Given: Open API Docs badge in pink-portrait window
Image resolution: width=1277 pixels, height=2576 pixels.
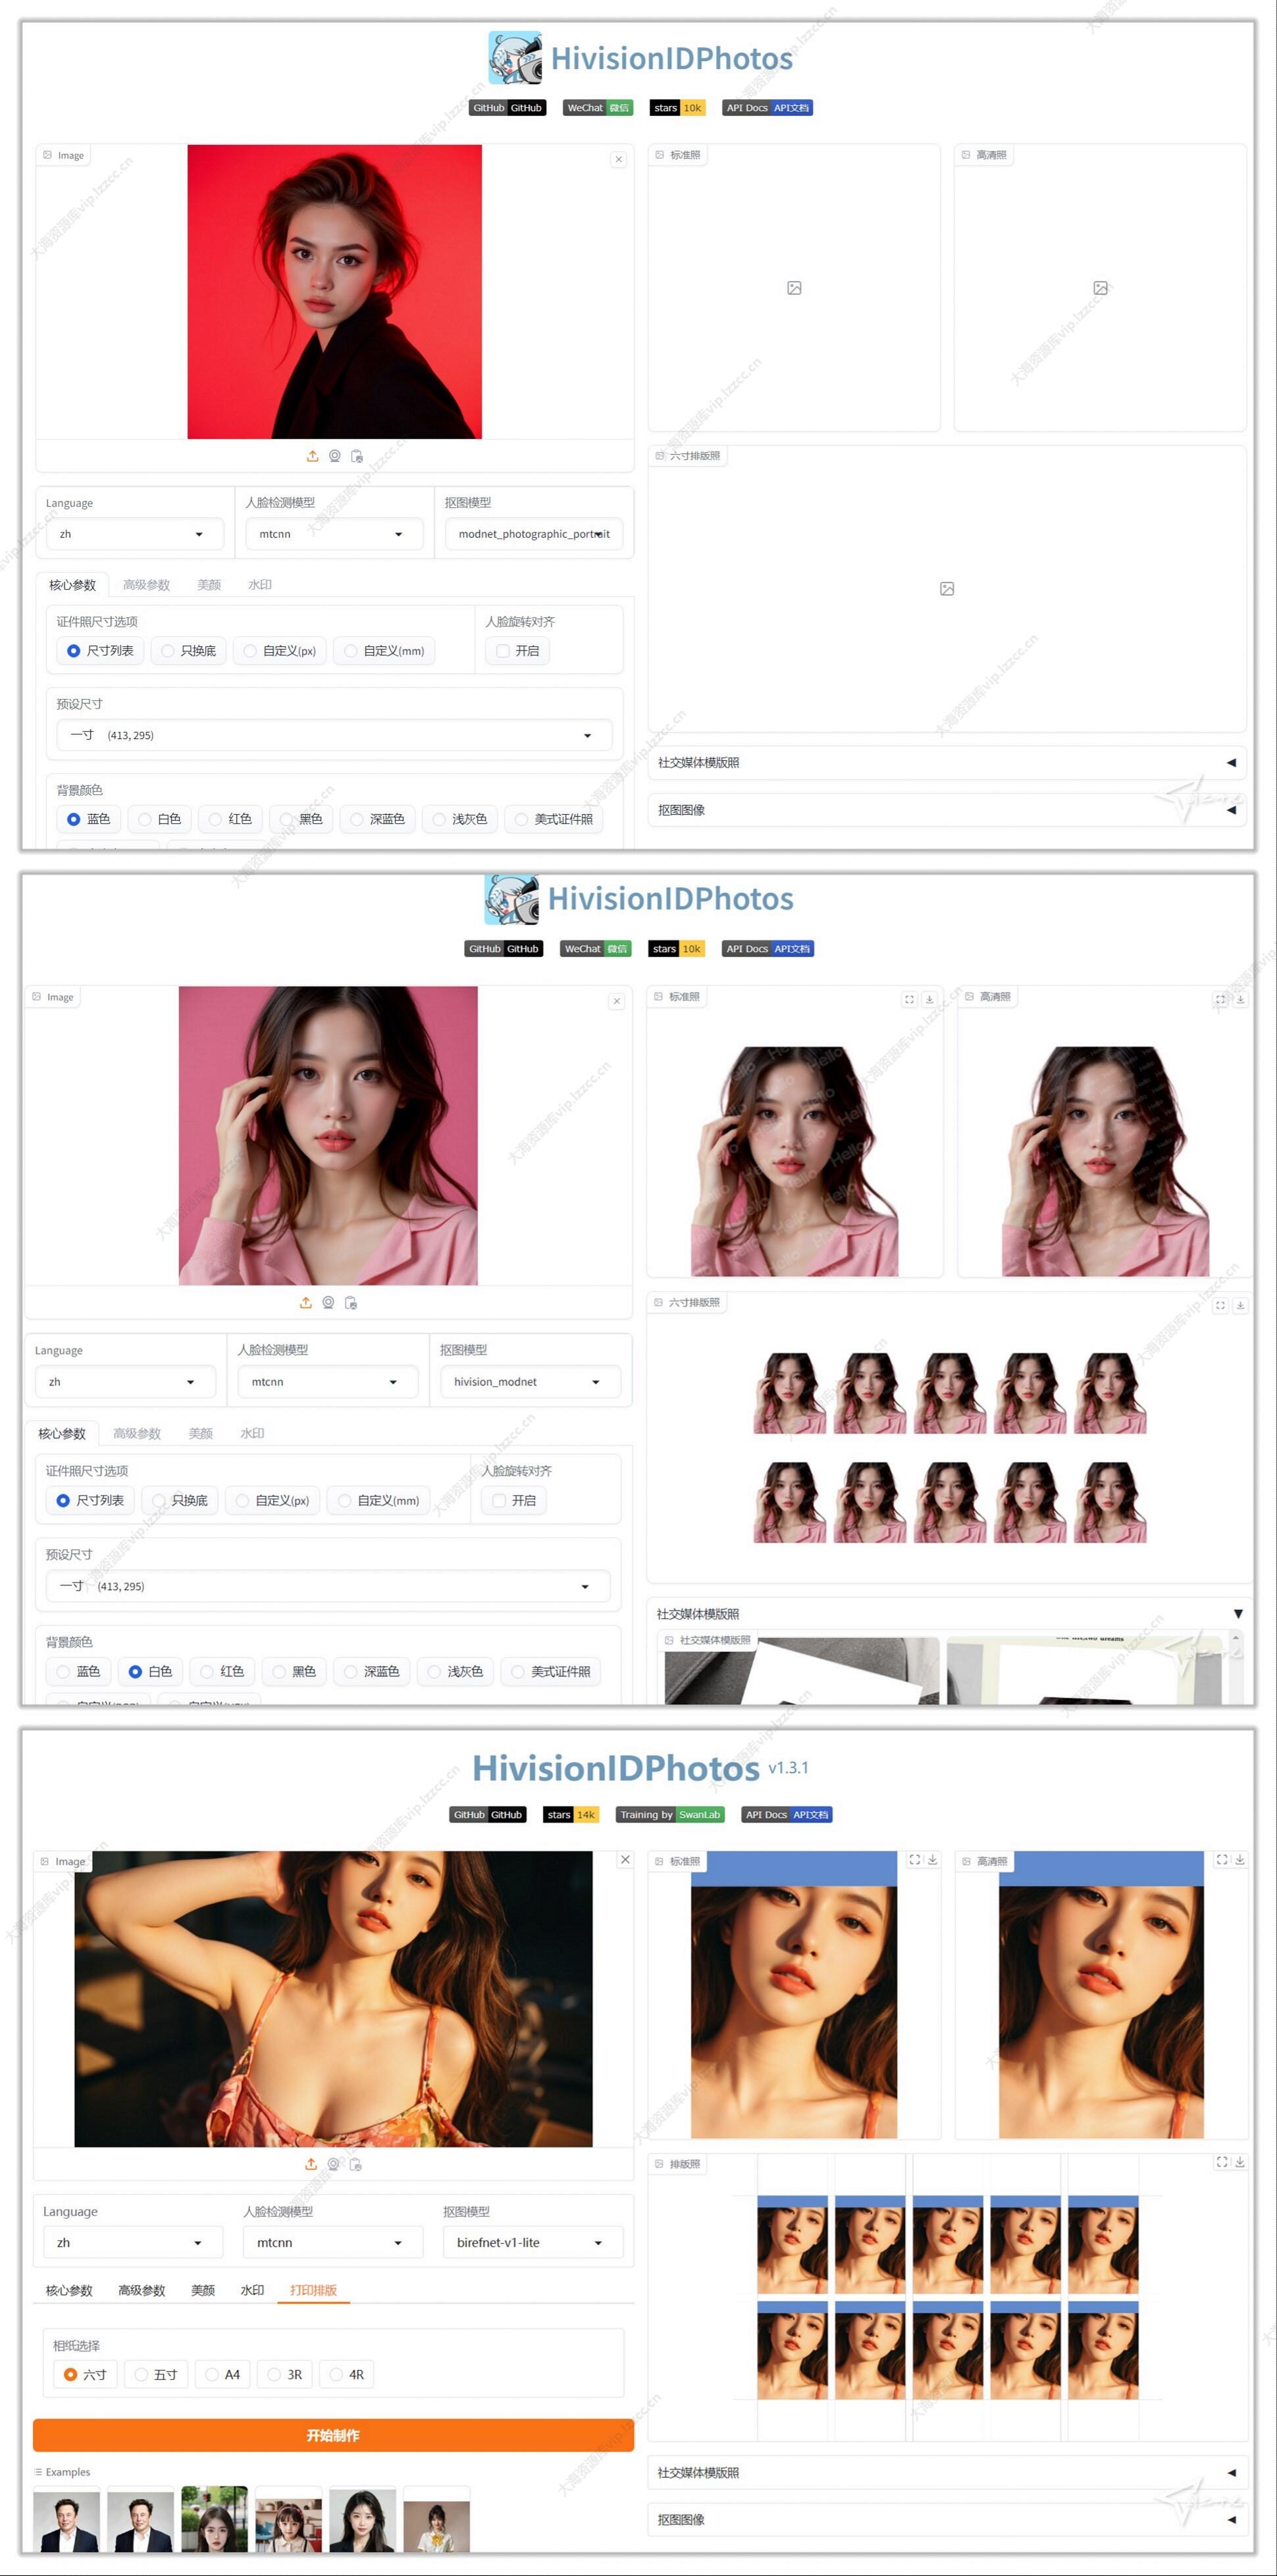Looking at the screenshot, I should (x=768, y=949).
